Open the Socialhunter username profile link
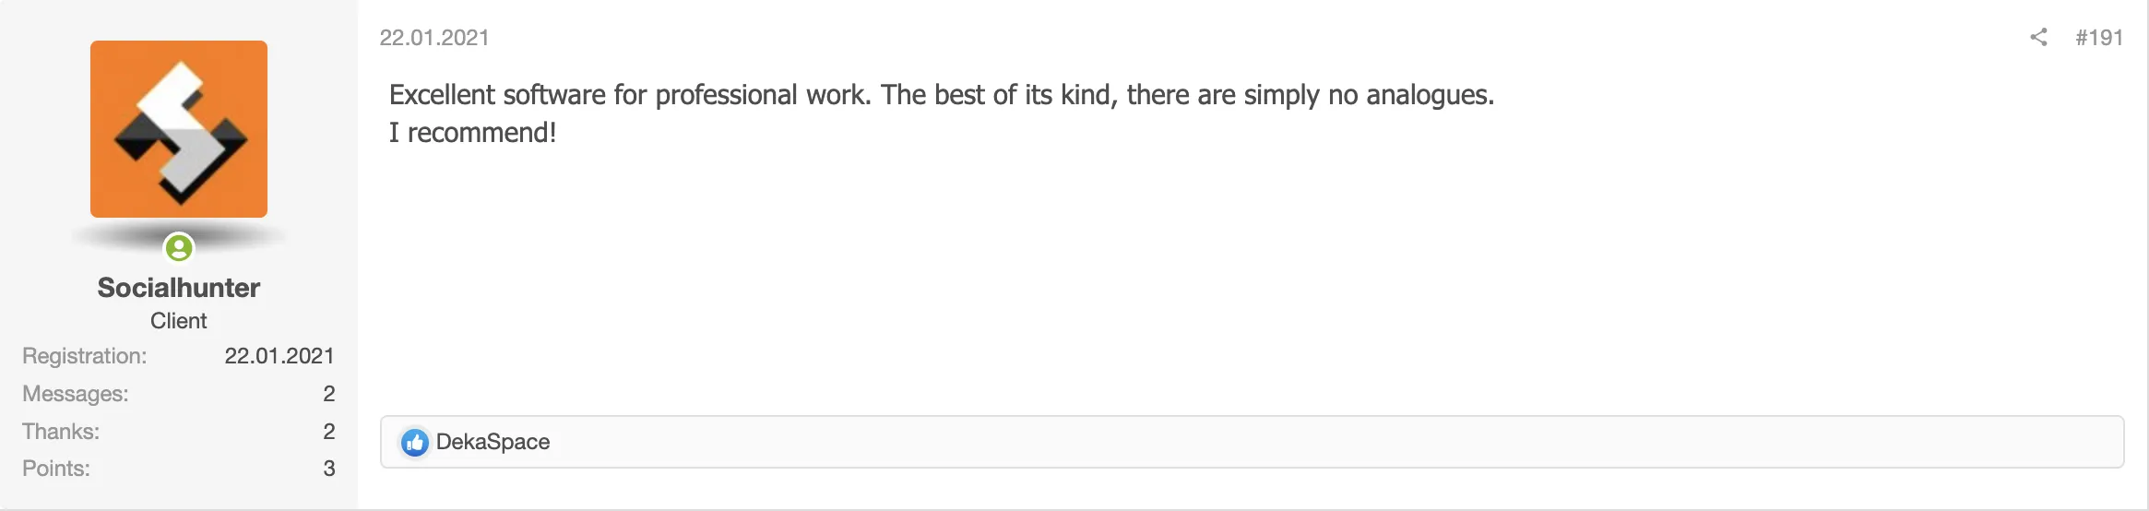The width and height of the screenshot is (2149, 511). point(179,288)
